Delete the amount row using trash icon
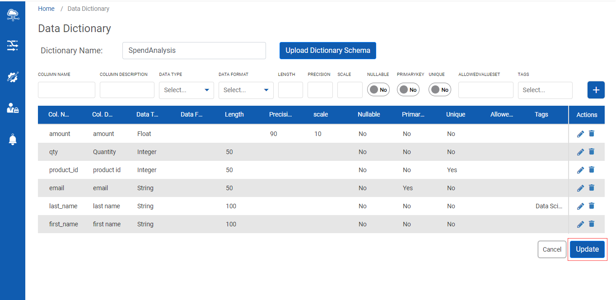The width and height of the screenshot is (616, 300). point(592,133)
